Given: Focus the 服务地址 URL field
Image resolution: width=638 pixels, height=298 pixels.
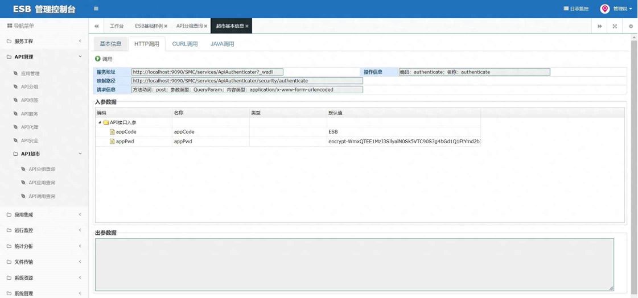Looking at the screenshot, I should coord(207,72).
